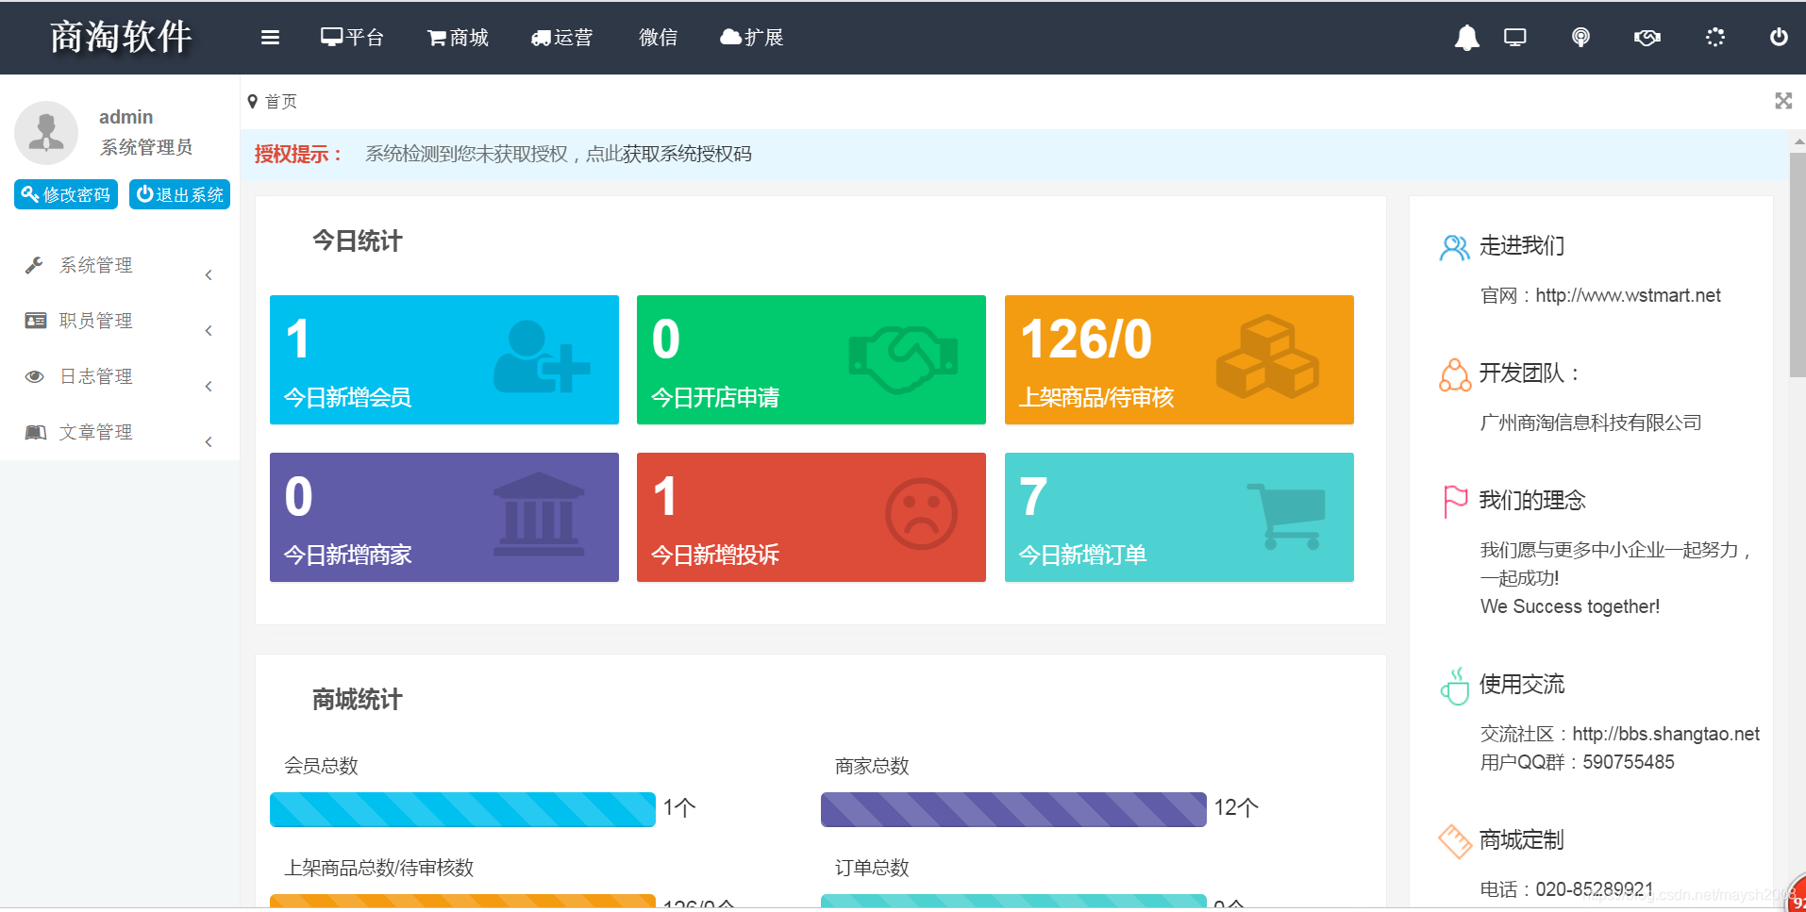Click 今日开店申请 card label

pos(715,398)
